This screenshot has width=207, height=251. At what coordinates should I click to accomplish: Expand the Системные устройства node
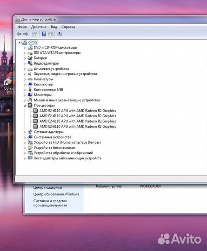coord(25,137)
